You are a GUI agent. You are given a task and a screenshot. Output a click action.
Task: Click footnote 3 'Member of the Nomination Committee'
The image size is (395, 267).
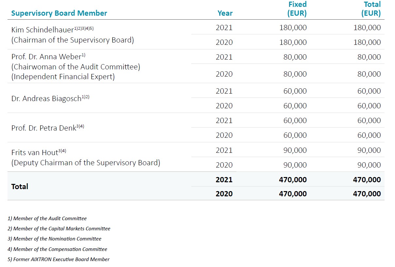(x=54, y=239)
